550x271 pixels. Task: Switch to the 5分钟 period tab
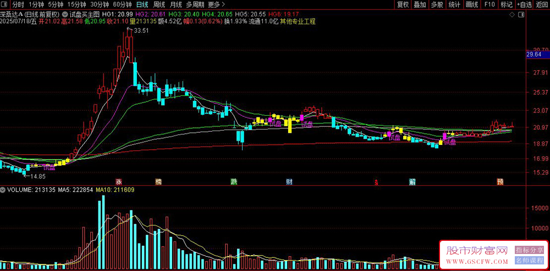[56, 4]
